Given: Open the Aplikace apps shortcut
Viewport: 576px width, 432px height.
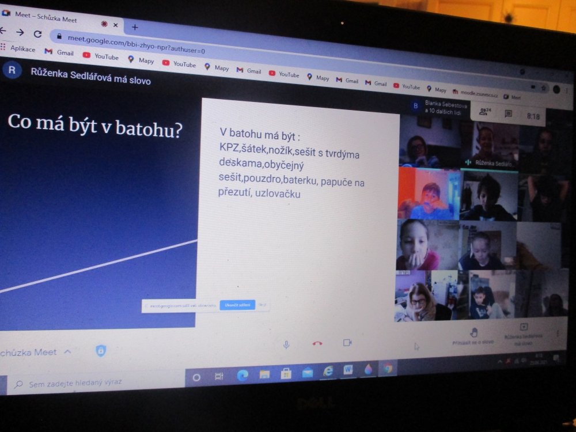Looking at the screenshot, I should pyautogui.click(x=18, y=48).
